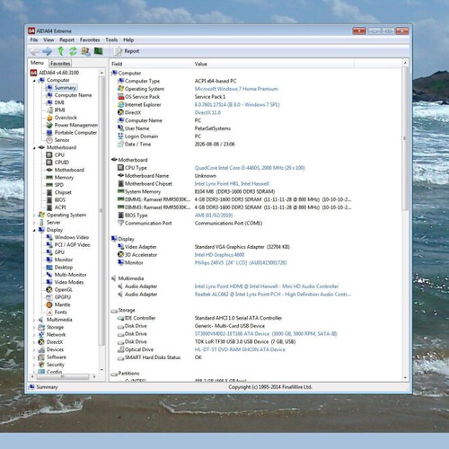The image size is (449, 449).
Task: Click the tree pane horizontal scrollbar thumb
Action: 63,376
